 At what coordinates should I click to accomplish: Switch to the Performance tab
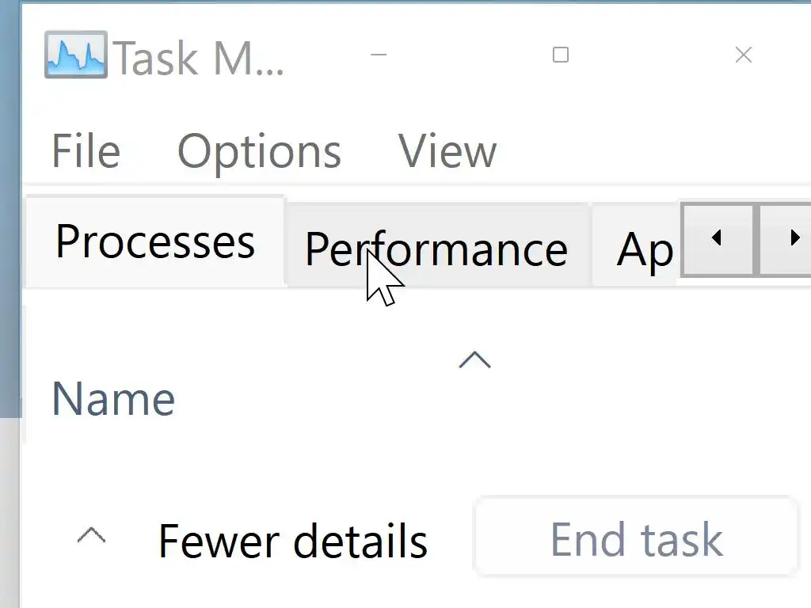(436, 249)
